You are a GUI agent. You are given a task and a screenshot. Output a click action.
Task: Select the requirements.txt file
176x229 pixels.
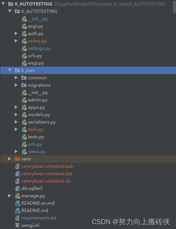[x=39, y=218]
